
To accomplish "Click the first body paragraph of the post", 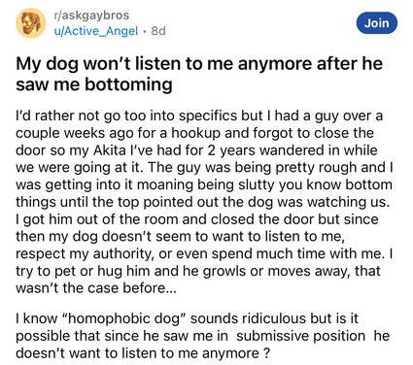I will [x=204, y=202].
